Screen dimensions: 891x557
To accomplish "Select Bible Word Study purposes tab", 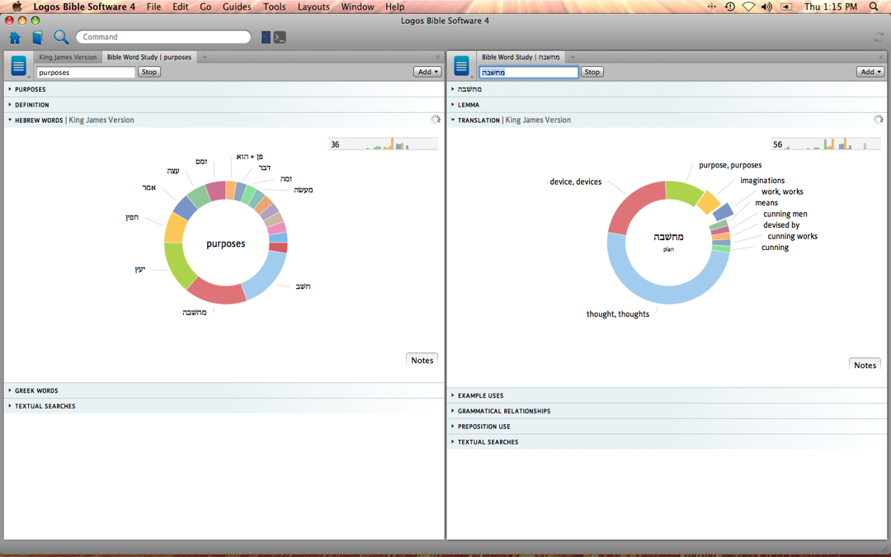I will pos(148,57).
